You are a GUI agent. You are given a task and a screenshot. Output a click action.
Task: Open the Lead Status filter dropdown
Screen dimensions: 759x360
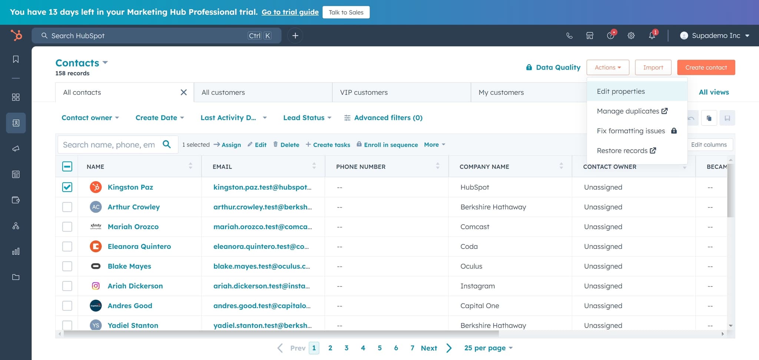coord(307,118)
